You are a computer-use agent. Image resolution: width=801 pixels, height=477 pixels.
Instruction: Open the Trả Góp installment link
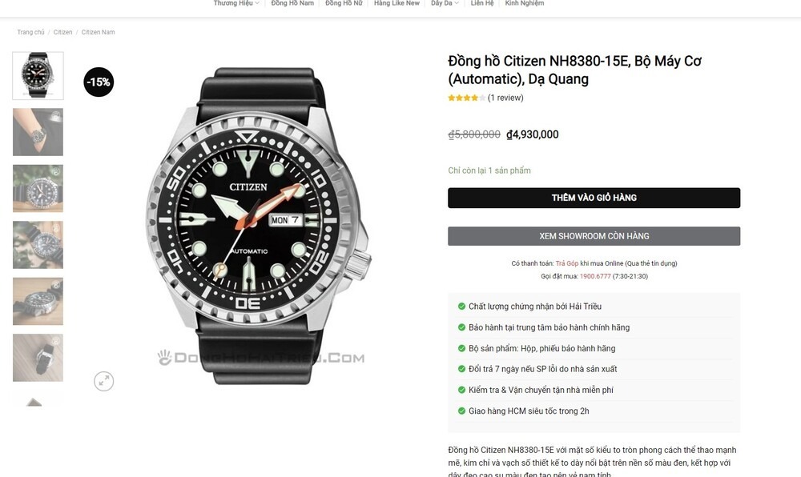(567, 264)
